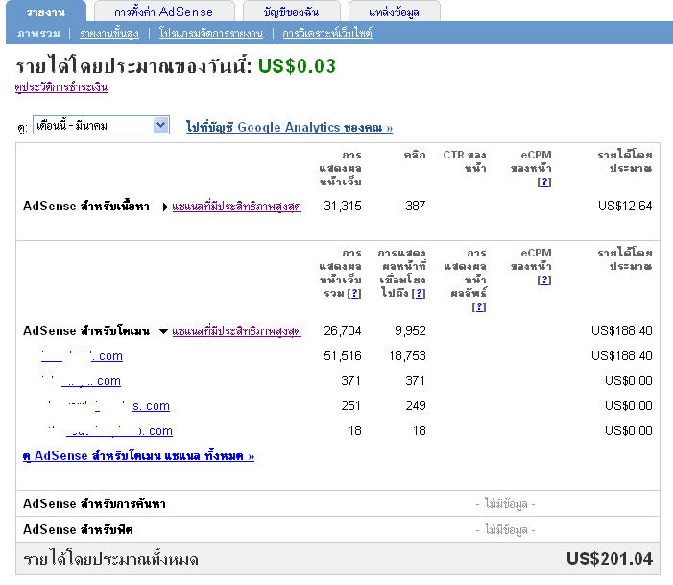
Task: Click value 249 in third domain row
Action: pos(416,405)
